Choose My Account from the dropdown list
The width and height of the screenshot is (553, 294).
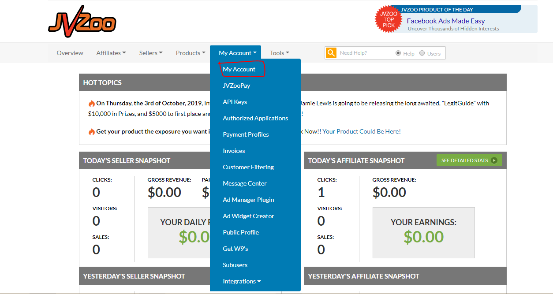[x=239, y=69]
